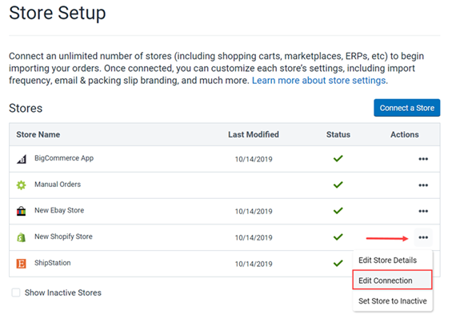Open actions menu for New Shopify Store

tap(423, 237)
